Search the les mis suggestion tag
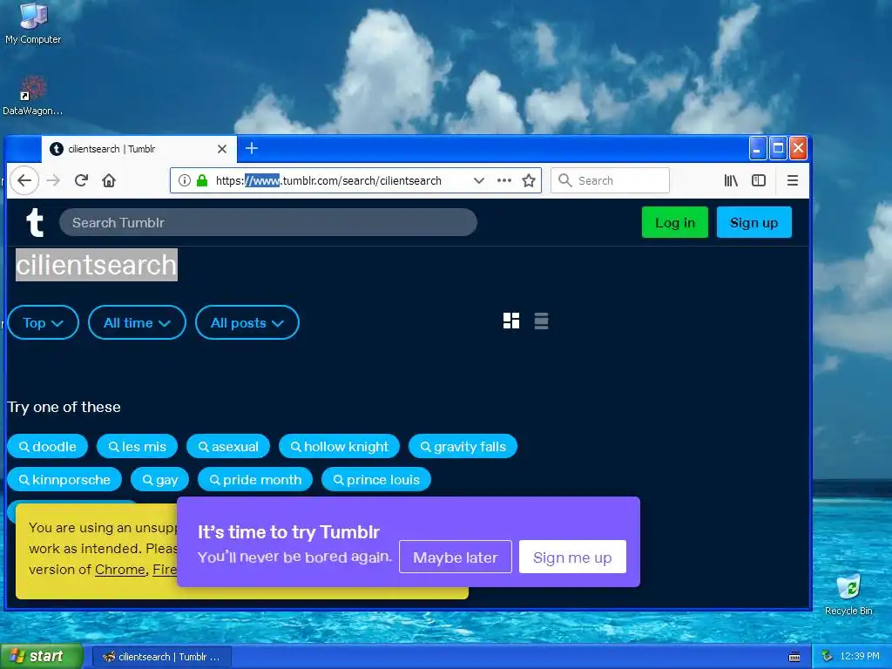This screenshot has width=892, height=669. [137, 447]
